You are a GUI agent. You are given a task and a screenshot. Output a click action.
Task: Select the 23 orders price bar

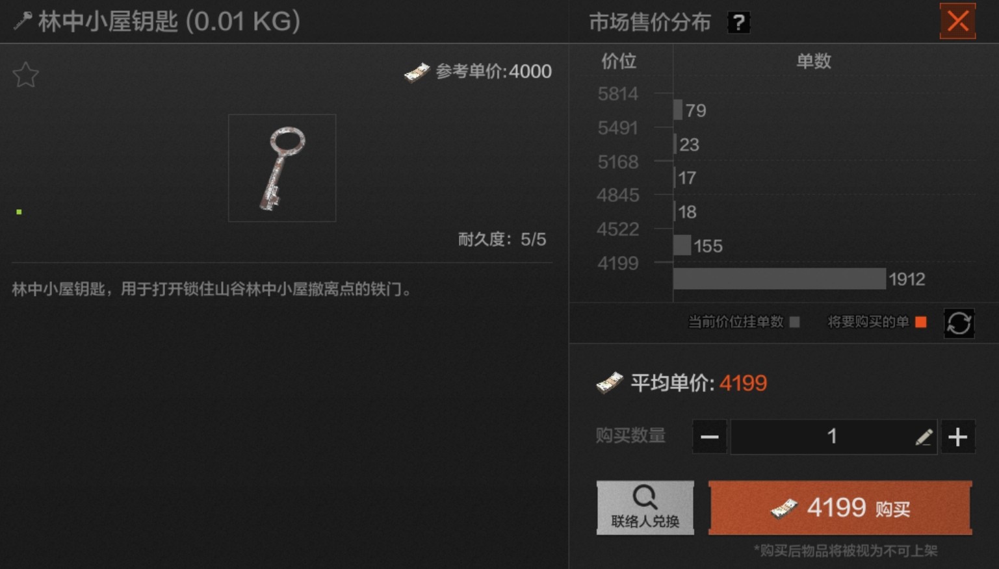[x=675, y=144]
